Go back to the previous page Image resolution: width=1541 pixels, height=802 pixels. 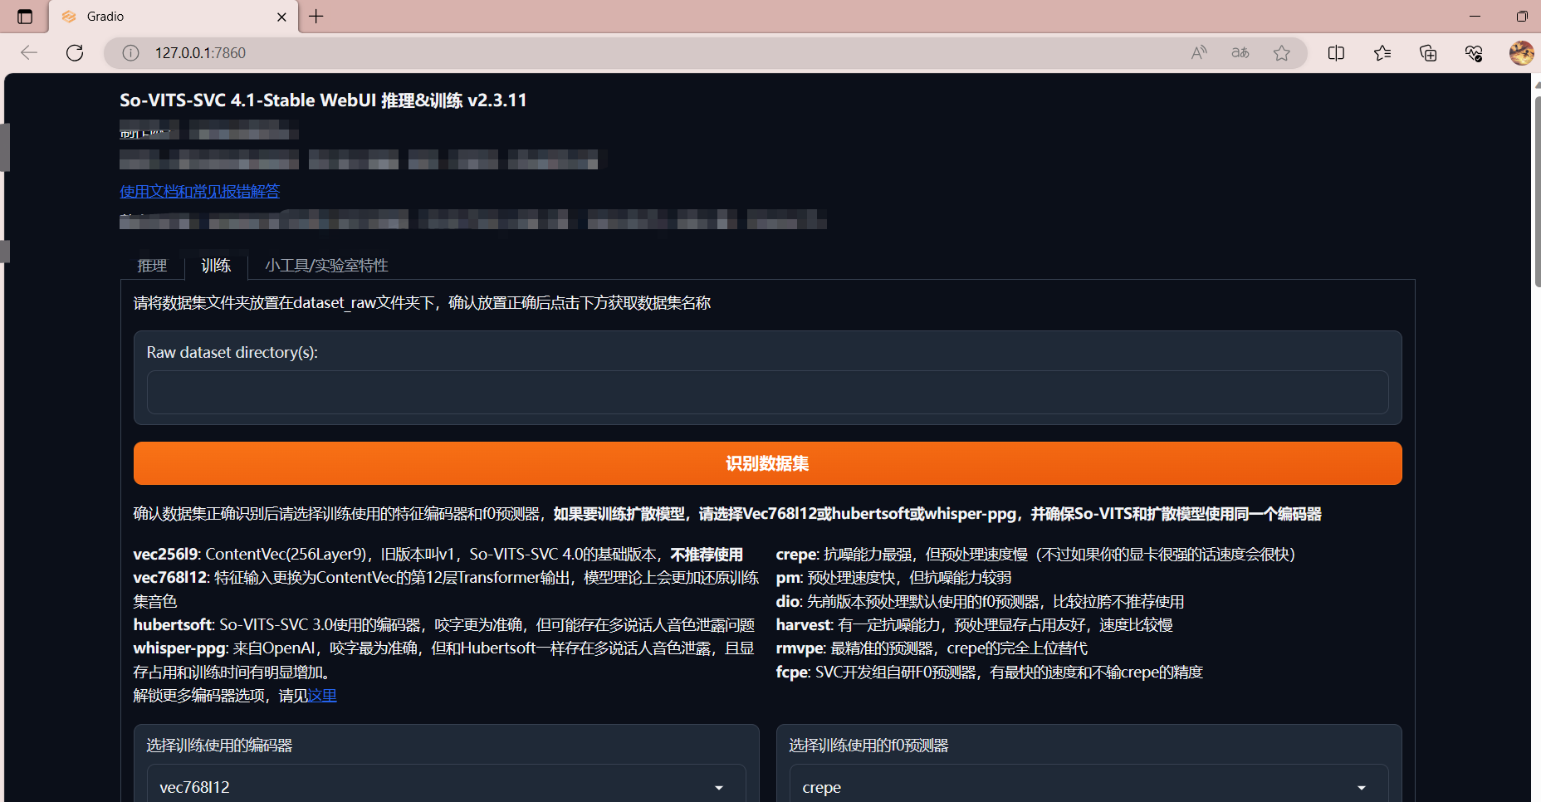click(x=29, y=53)
